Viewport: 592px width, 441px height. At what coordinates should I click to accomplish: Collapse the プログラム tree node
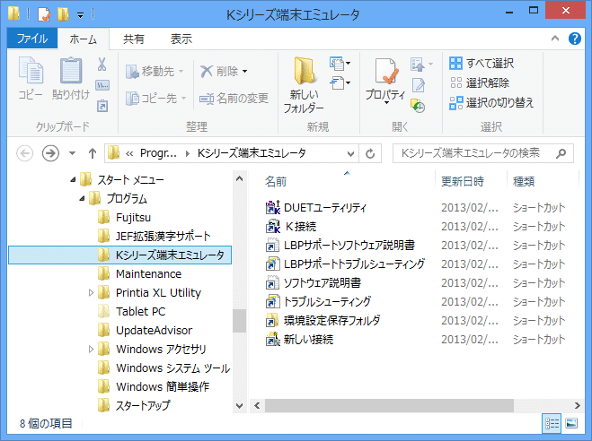coord(82,198)
